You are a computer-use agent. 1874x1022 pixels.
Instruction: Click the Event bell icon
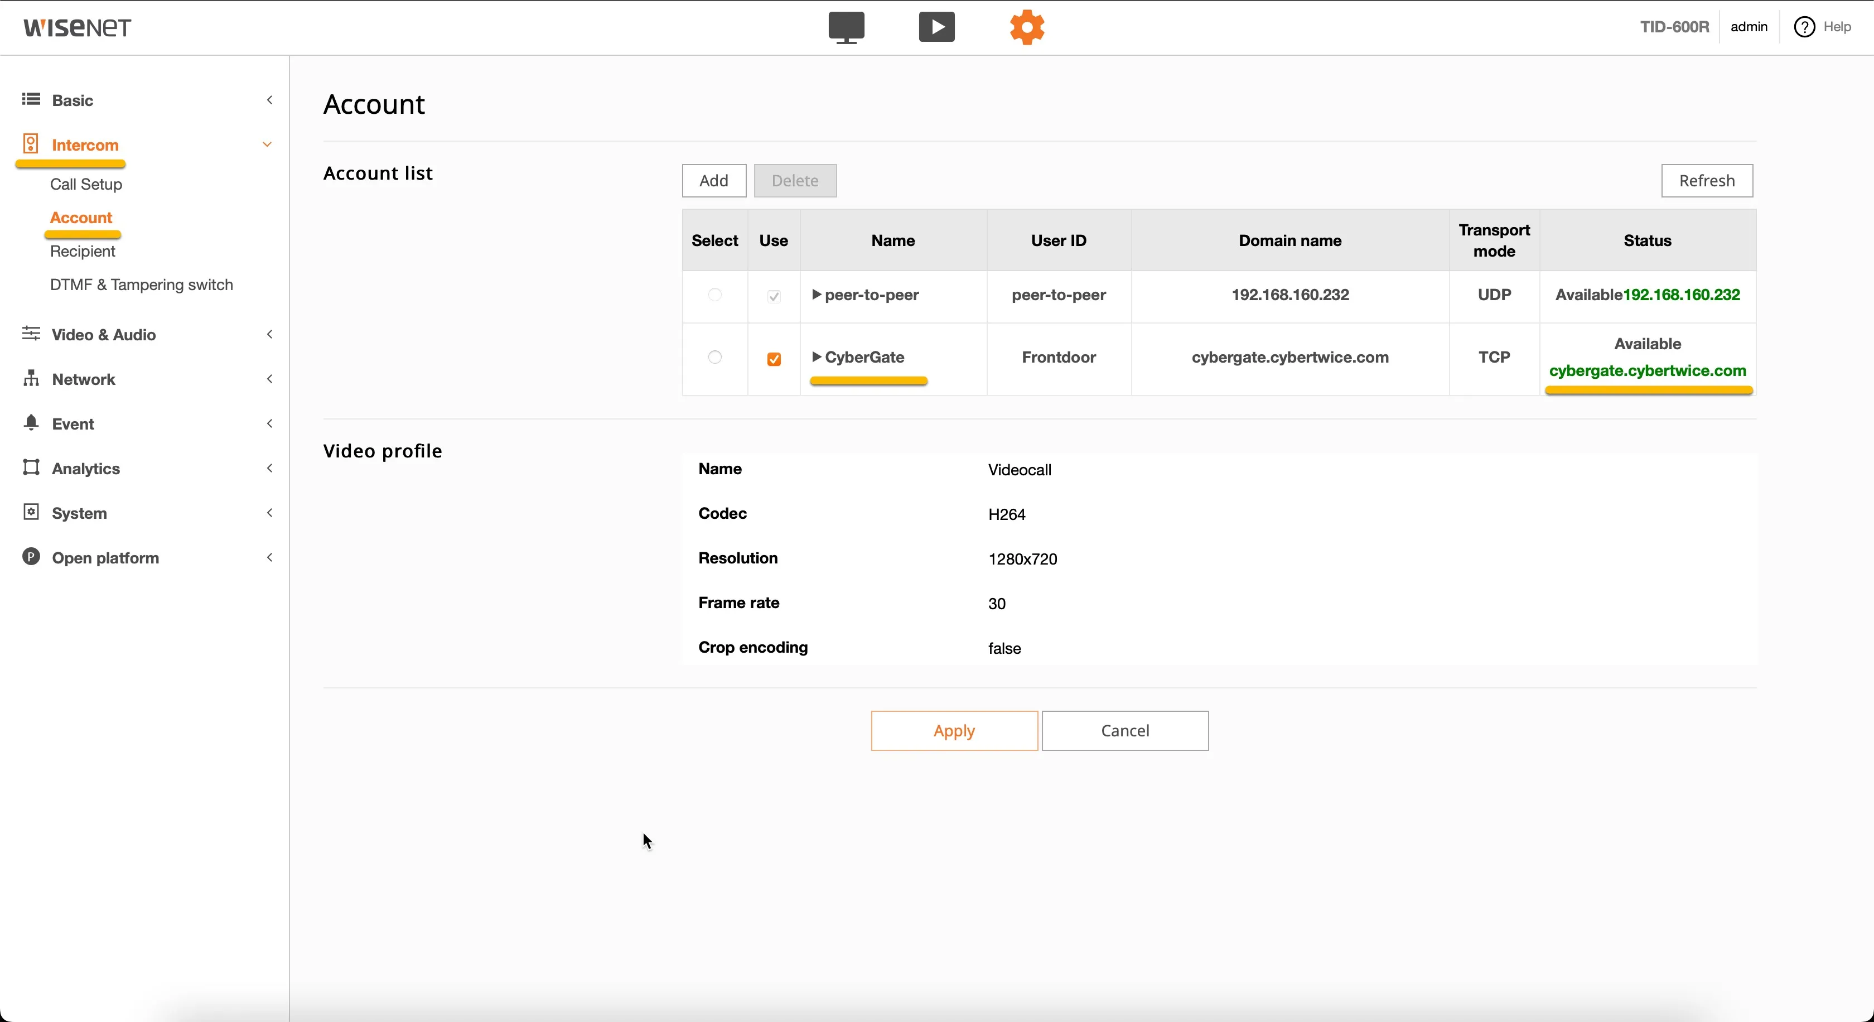(x=31, y=423)
